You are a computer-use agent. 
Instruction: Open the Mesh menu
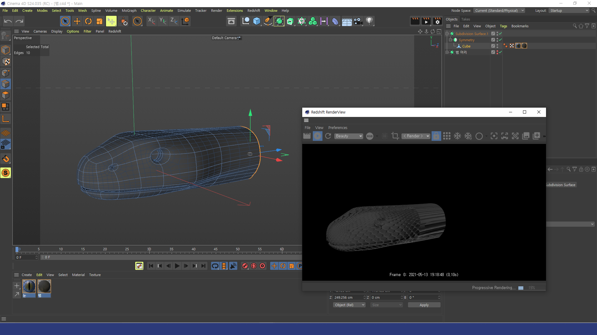[82, 11]
